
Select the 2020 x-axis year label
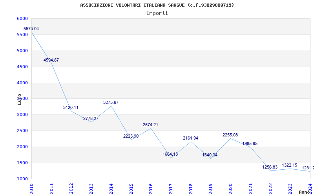click(231, 189)
